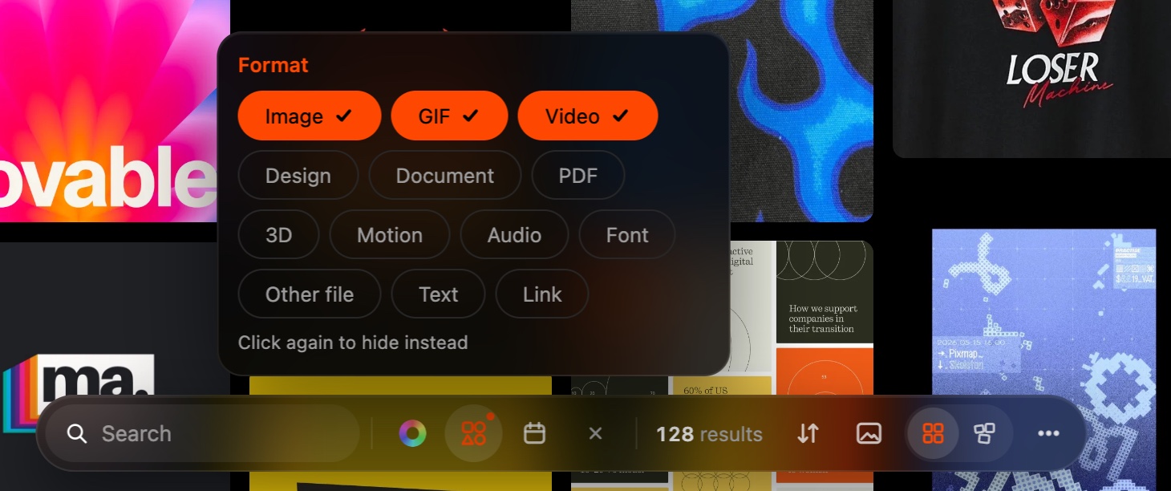Enable the Document format filter
Viewport: 1171px width, 491px height.
pyautogui.click(x=445, y=176)
